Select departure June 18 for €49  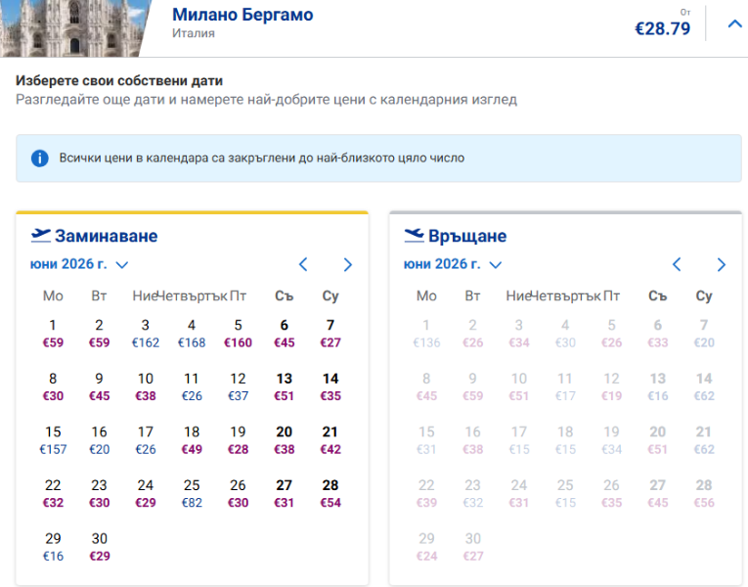pos(192,440)
